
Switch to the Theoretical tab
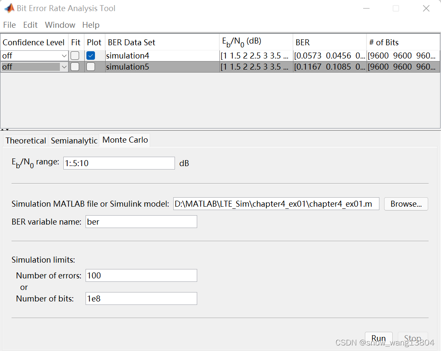26,140
